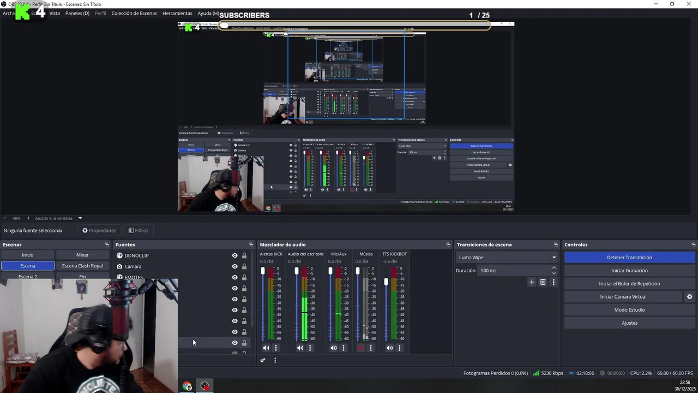The width and height of the screenshot is (698, 393).
Task: Click Detener Transmisión button
Action: [x=629, y=258]
